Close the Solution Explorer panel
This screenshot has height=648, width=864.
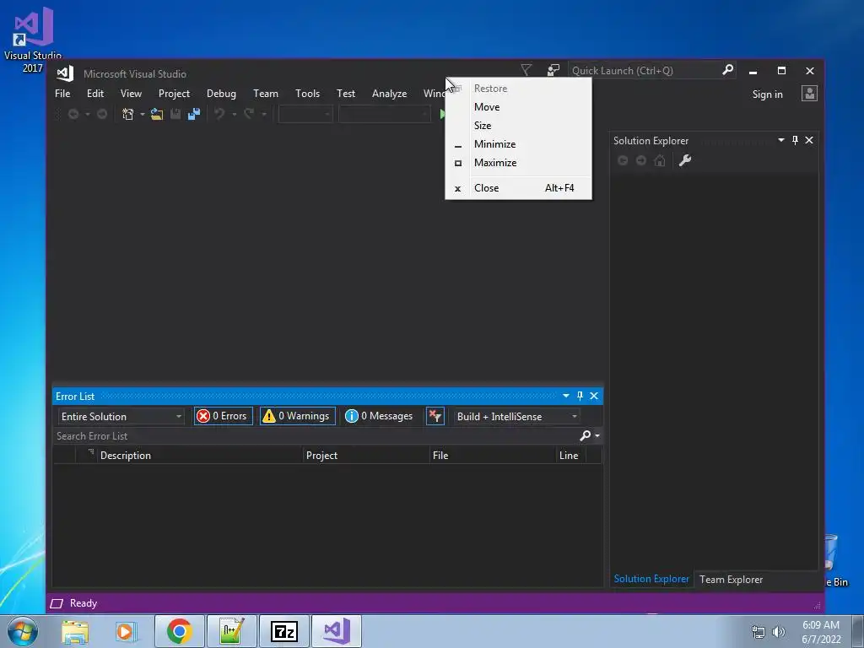point(809,140)
